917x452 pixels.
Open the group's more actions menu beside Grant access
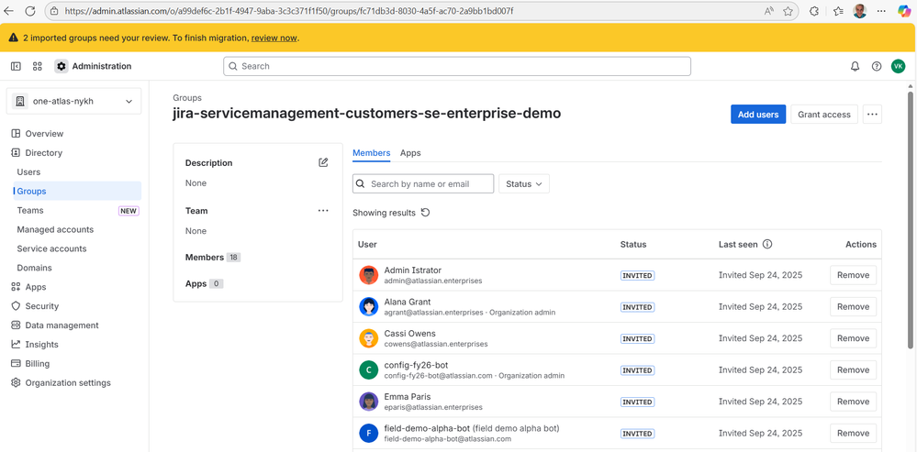(x=872, y=115)
